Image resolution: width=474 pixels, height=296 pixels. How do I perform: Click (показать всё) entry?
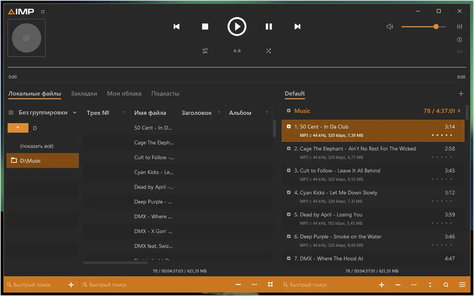(x=37, y=146)
